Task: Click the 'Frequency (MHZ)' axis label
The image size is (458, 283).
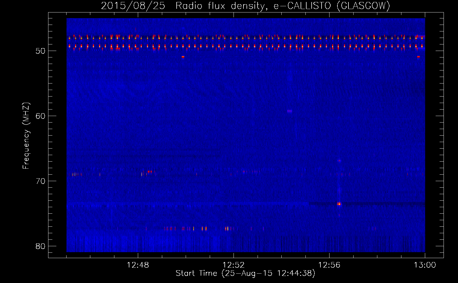Action: click(26, 136)
